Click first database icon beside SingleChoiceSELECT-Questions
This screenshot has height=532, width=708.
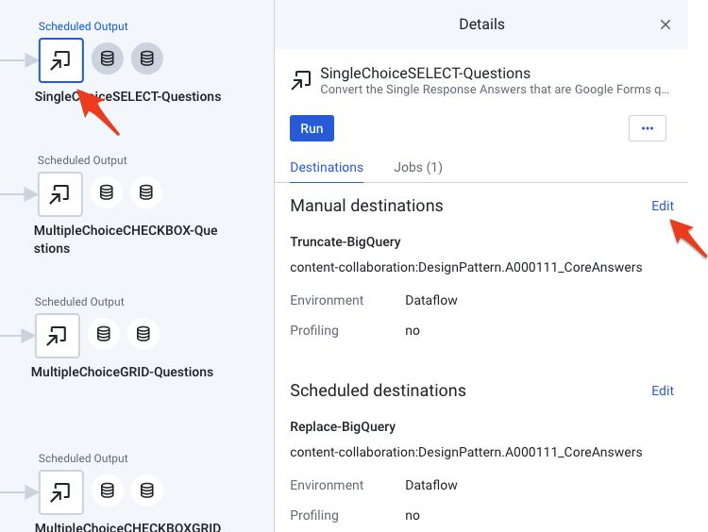pyautogui.click(x=108, y=59)
